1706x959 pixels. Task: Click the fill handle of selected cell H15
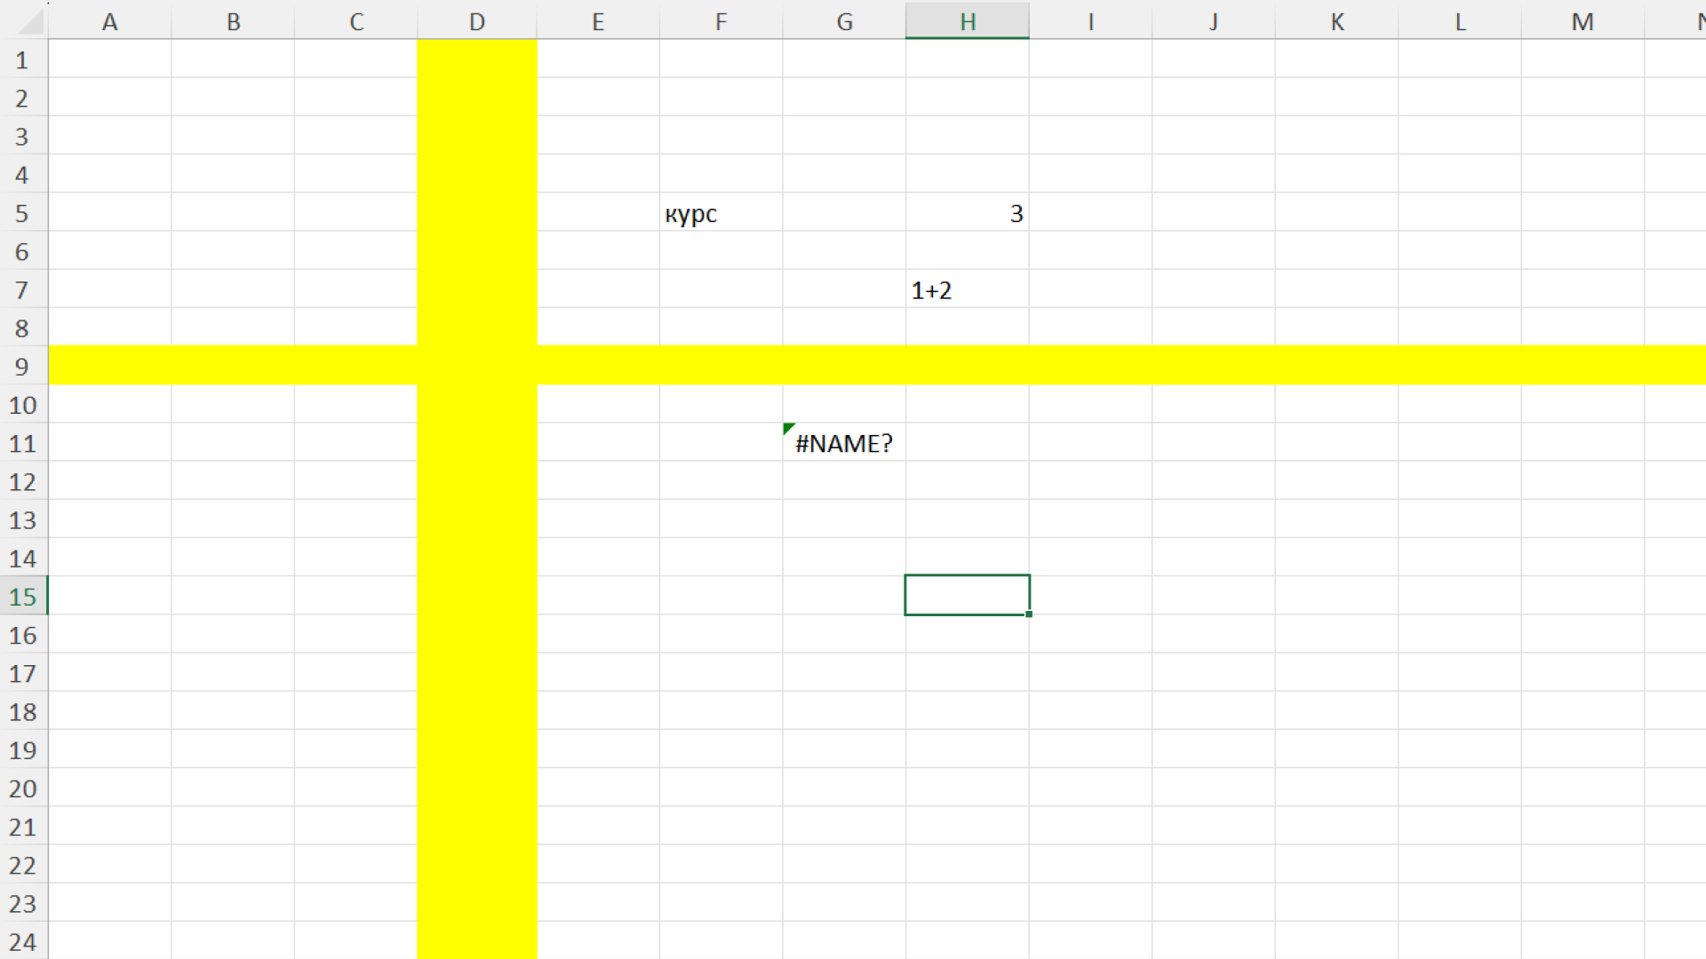point(1028,614)
